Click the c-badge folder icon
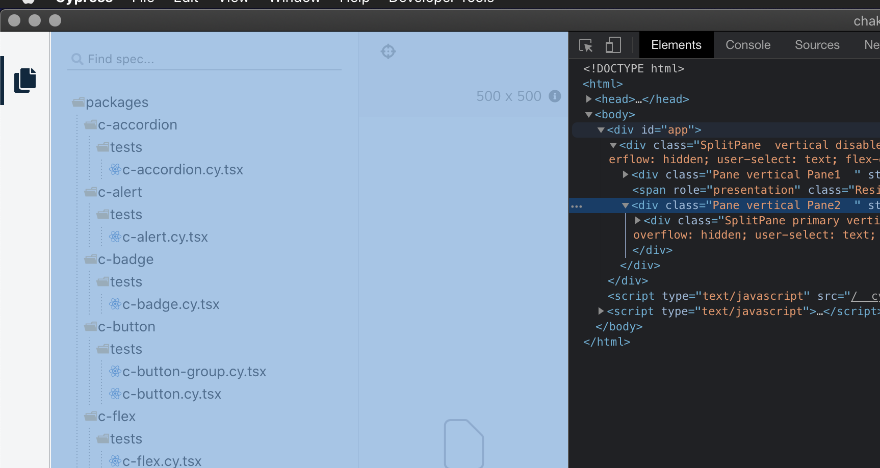Image resolution: width=880 pixels, height=468 pixels. click(x=91, y=259)
